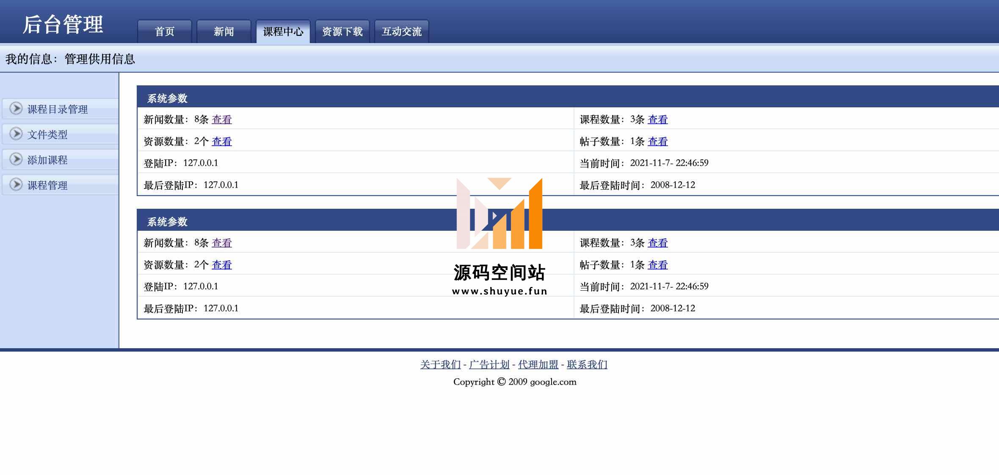This screenshot has height=475, width=999.
Task: Click 登陆IP: 127.0.0.1 in second panel
Action: pos(181,287)
